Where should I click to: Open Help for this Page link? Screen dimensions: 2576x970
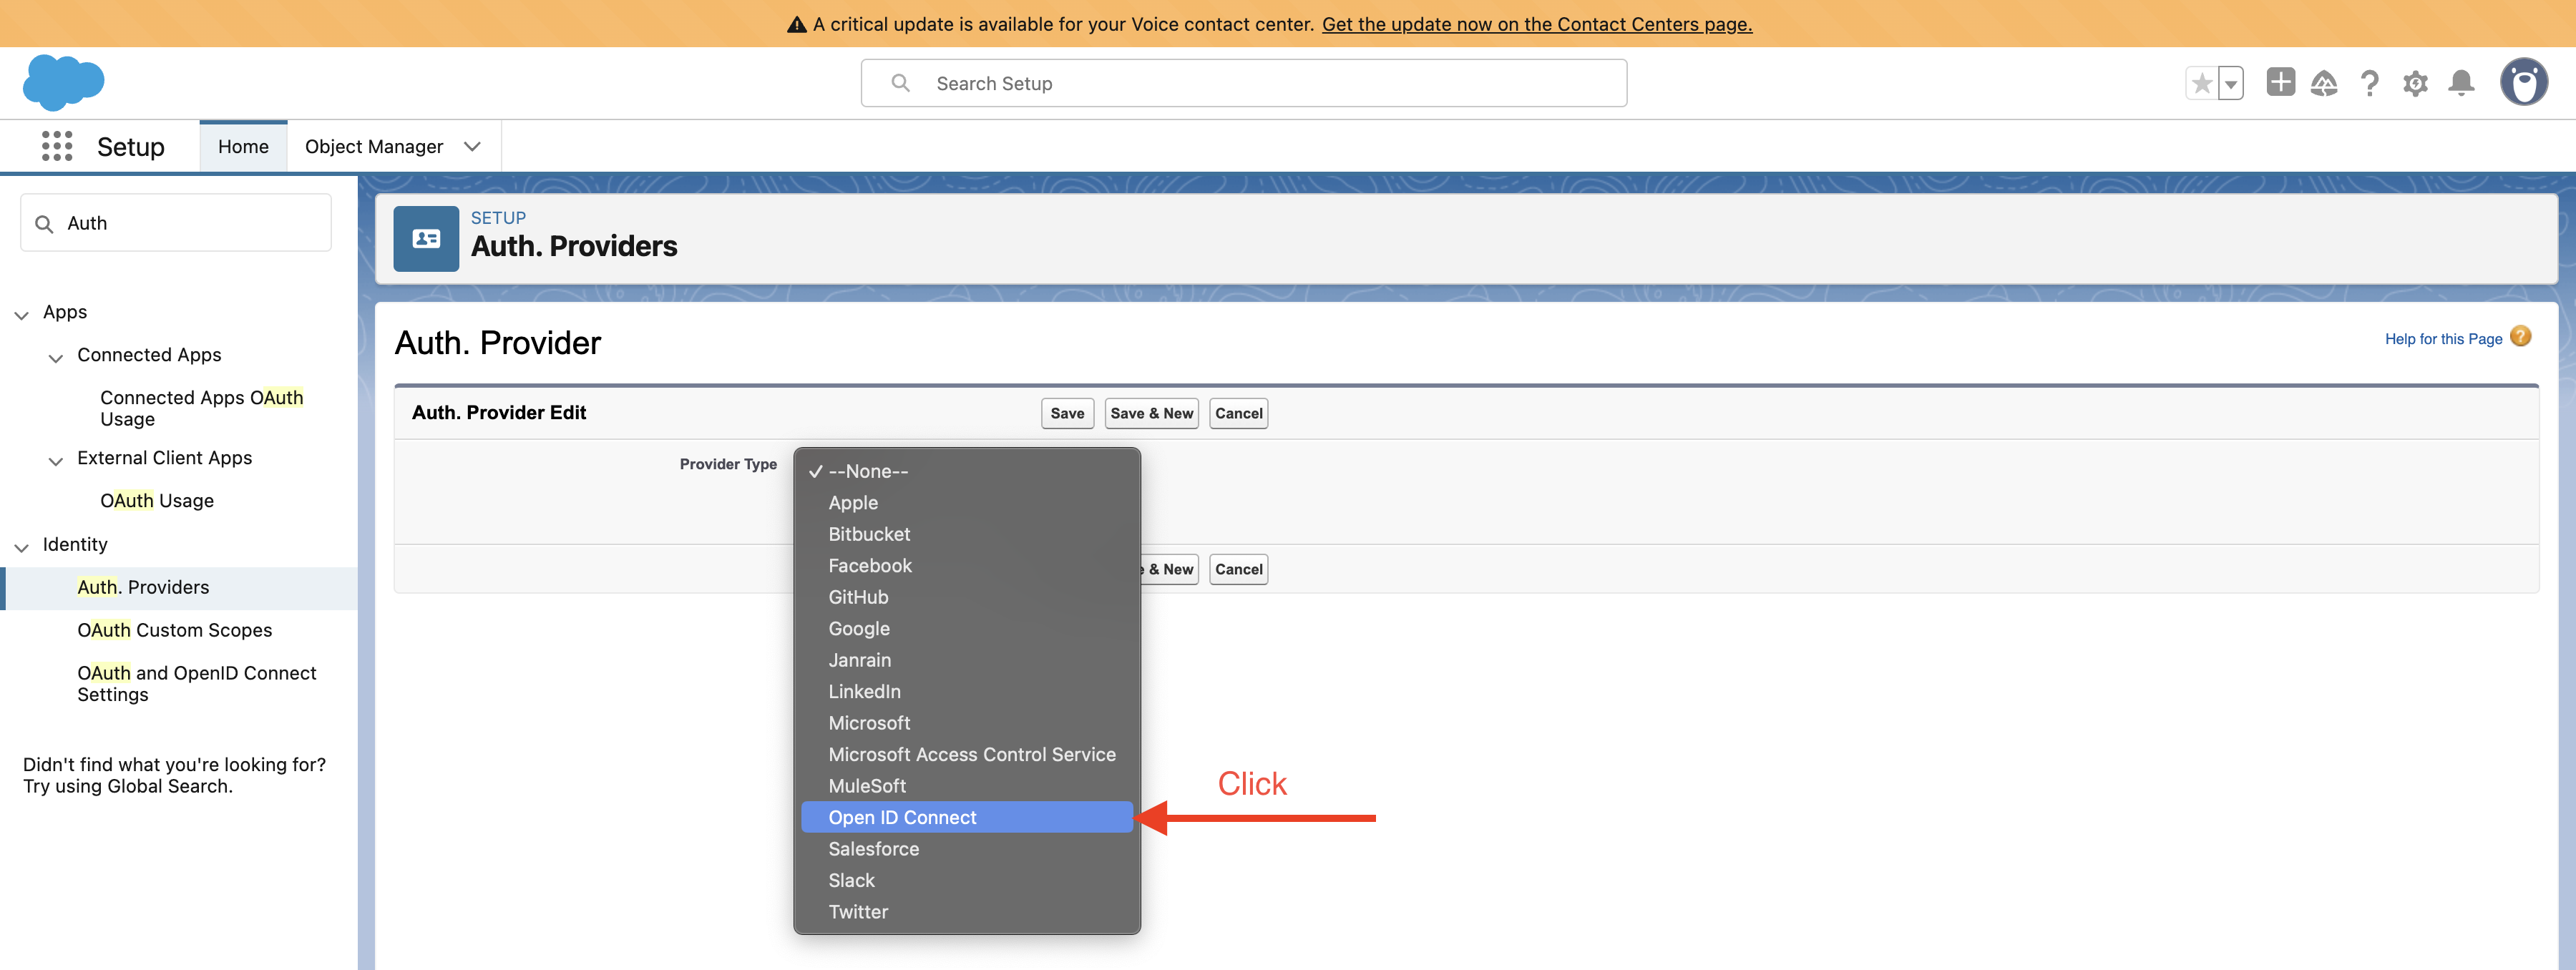[x=2443, y=338]
